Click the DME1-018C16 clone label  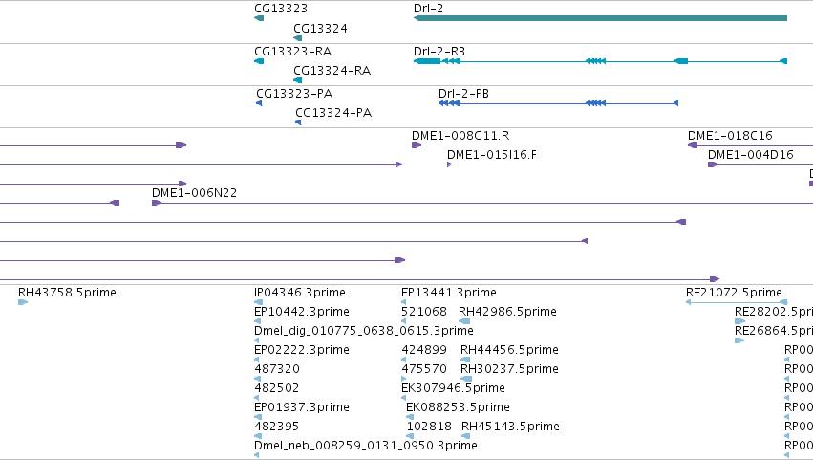[x=730, y=136]
